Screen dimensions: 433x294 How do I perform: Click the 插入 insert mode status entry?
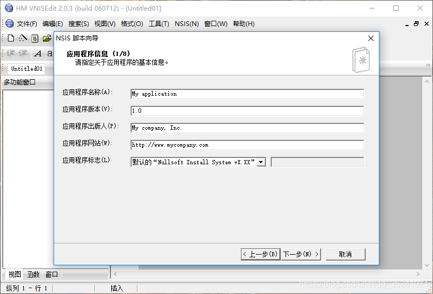[117, 288]
